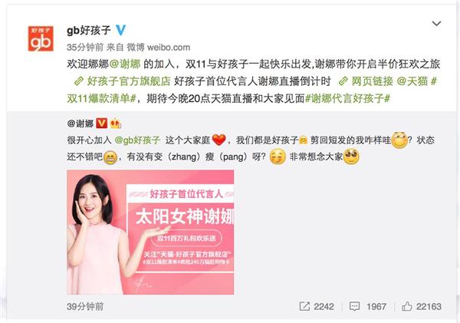This screenshot has width=460, height=323.
Task: Expand the post options chevron menu
Action: pos(436,24)
